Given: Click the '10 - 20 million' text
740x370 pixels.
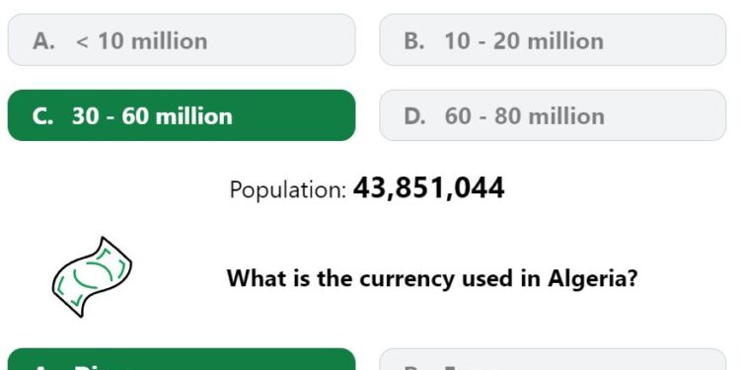Looking at the screenshot, I should tap(524, 41).
